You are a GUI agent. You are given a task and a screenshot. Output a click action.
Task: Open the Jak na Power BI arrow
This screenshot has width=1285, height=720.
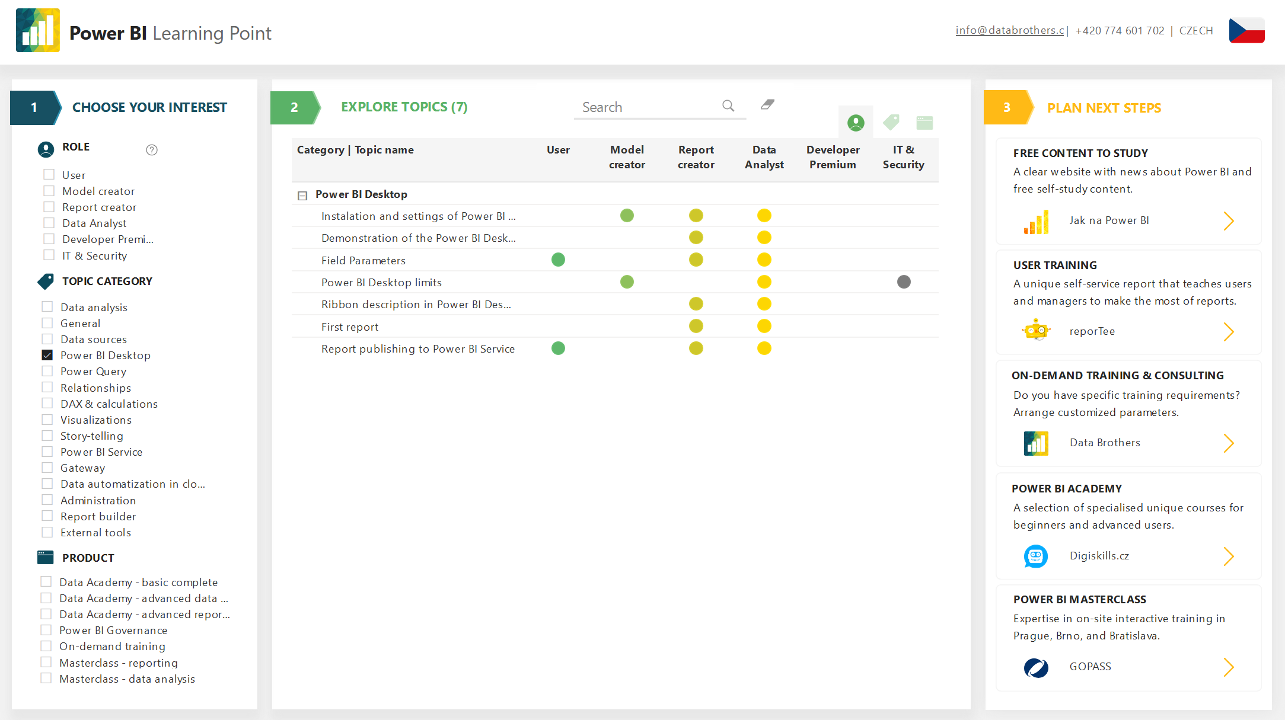tap(1228, 221)
